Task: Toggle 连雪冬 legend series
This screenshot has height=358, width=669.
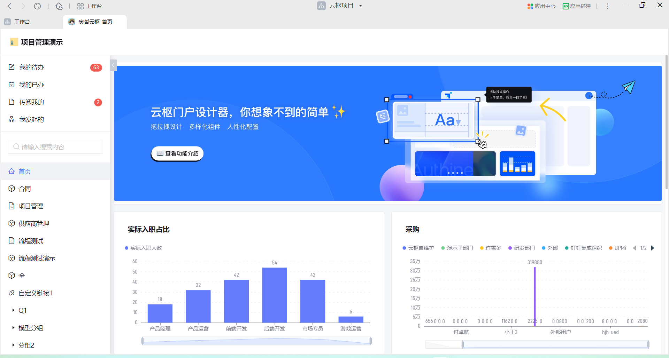Action: click(x=491, y=248)
